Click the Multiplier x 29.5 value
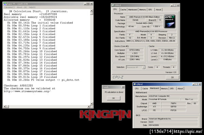The width and height of the screenshot is (204, 135). [135, 53]
